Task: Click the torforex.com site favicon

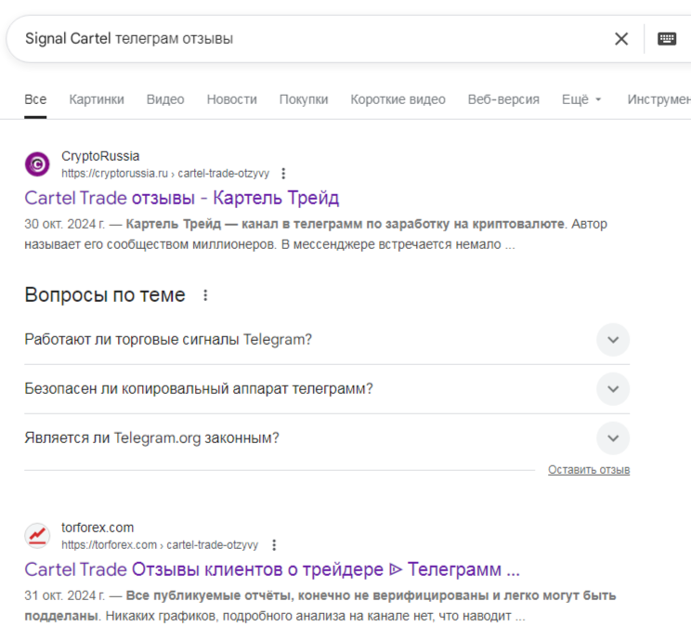Action: [x=37, y=536]
